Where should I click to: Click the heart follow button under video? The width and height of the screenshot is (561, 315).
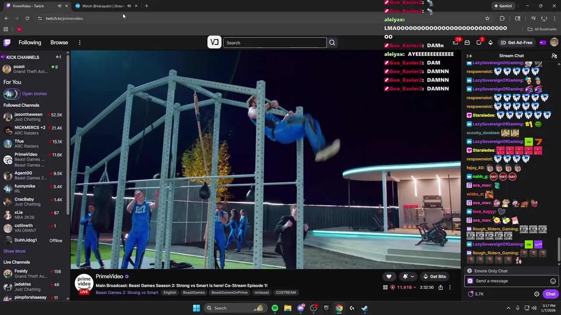(x=389, y=276)
